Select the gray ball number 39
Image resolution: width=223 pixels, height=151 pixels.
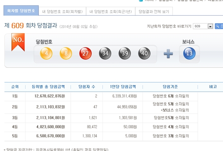[125, 53]
